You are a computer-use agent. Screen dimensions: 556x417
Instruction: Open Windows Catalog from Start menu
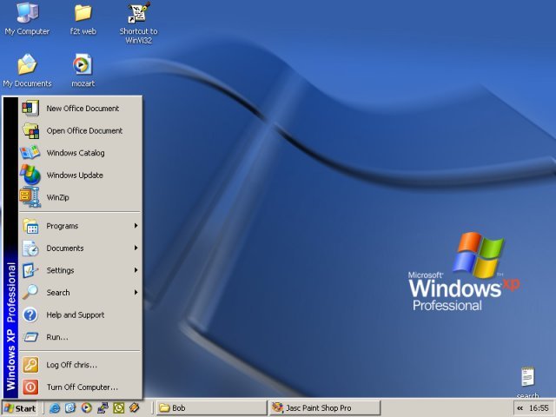click(x=81, y=153)
